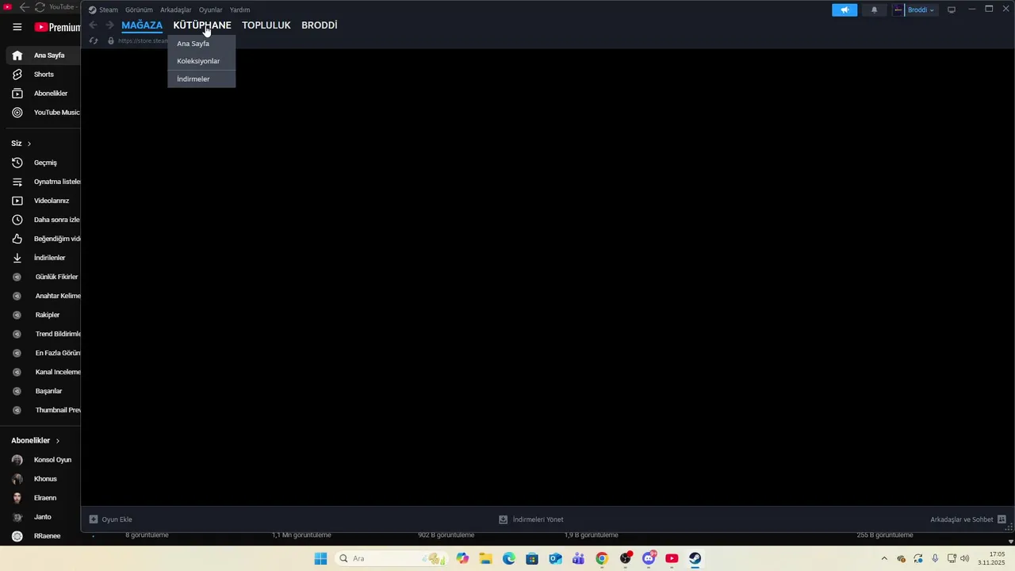This screenshot has height=571, width=1015.
Task: Open Google Chrome from the taskbar
Action: click(602, 558)
